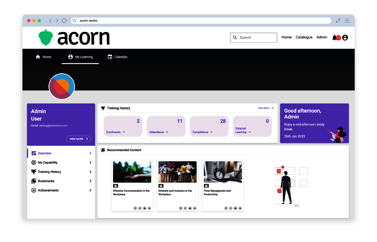Viewport: 377px width, 242px height.
Task: Share the Diversity and Inclusion course
Action: pyautogui.click(x=185, y=208)
